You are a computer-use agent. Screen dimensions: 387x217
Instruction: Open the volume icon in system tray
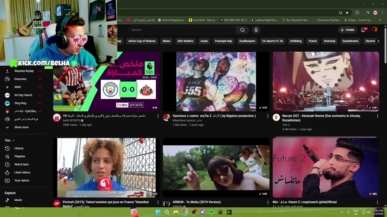coord(368,212)
